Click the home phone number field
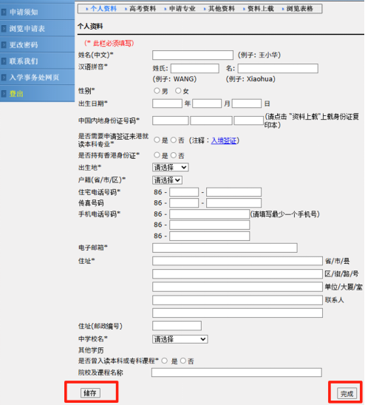 click(233, 192)
